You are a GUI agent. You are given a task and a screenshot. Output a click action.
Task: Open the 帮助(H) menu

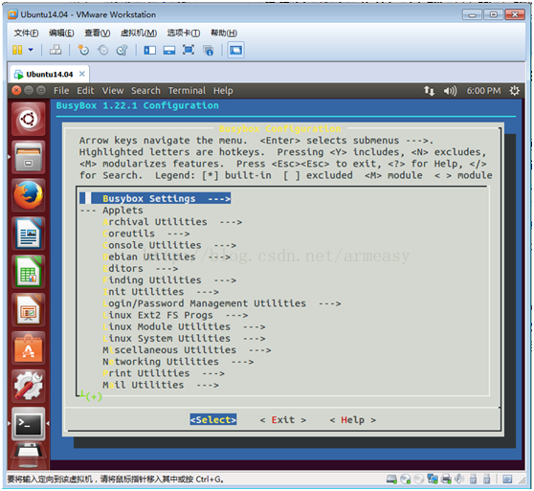pyautogui.click(x=224, y=33)
